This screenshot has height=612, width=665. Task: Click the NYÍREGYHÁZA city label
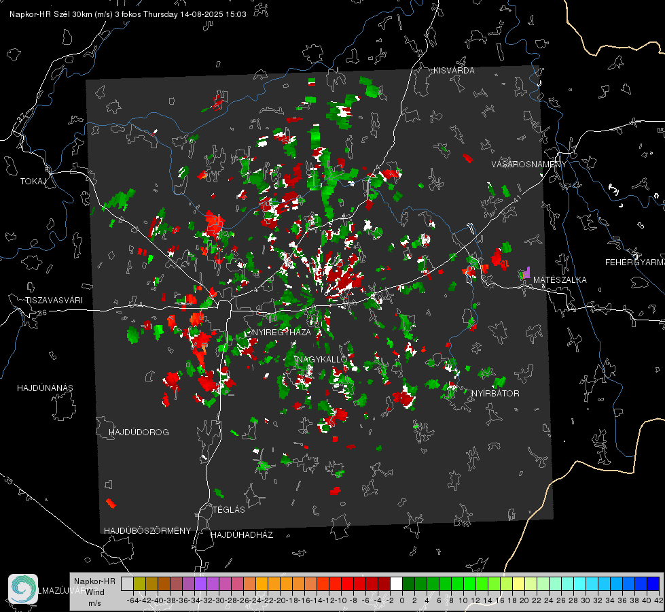(x=281, y=332)
